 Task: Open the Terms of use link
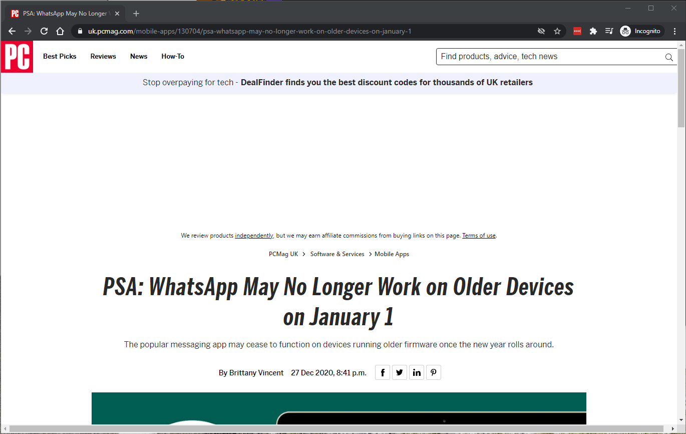[479, 236]
